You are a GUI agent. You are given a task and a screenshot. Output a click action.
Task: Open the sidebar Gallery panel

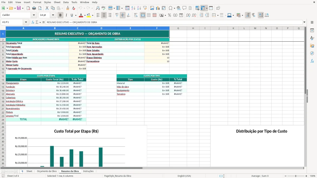[312, 46]
